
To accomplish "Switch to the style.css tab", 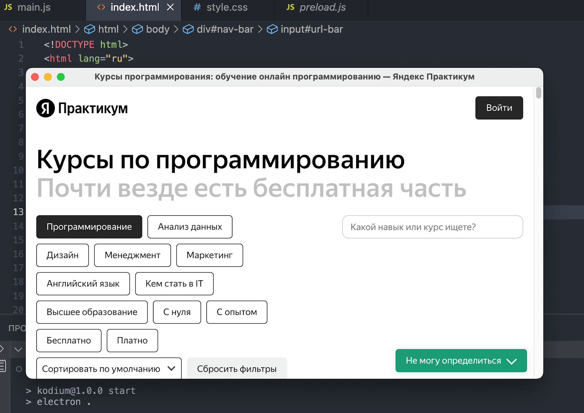I will click(227, 7).
